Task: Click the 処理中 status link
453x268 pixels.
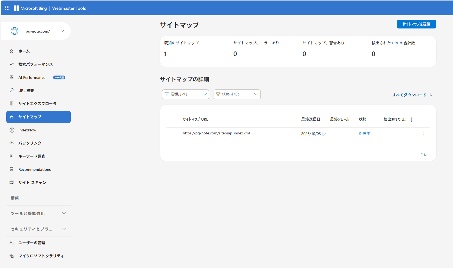Action: [364, 134]
